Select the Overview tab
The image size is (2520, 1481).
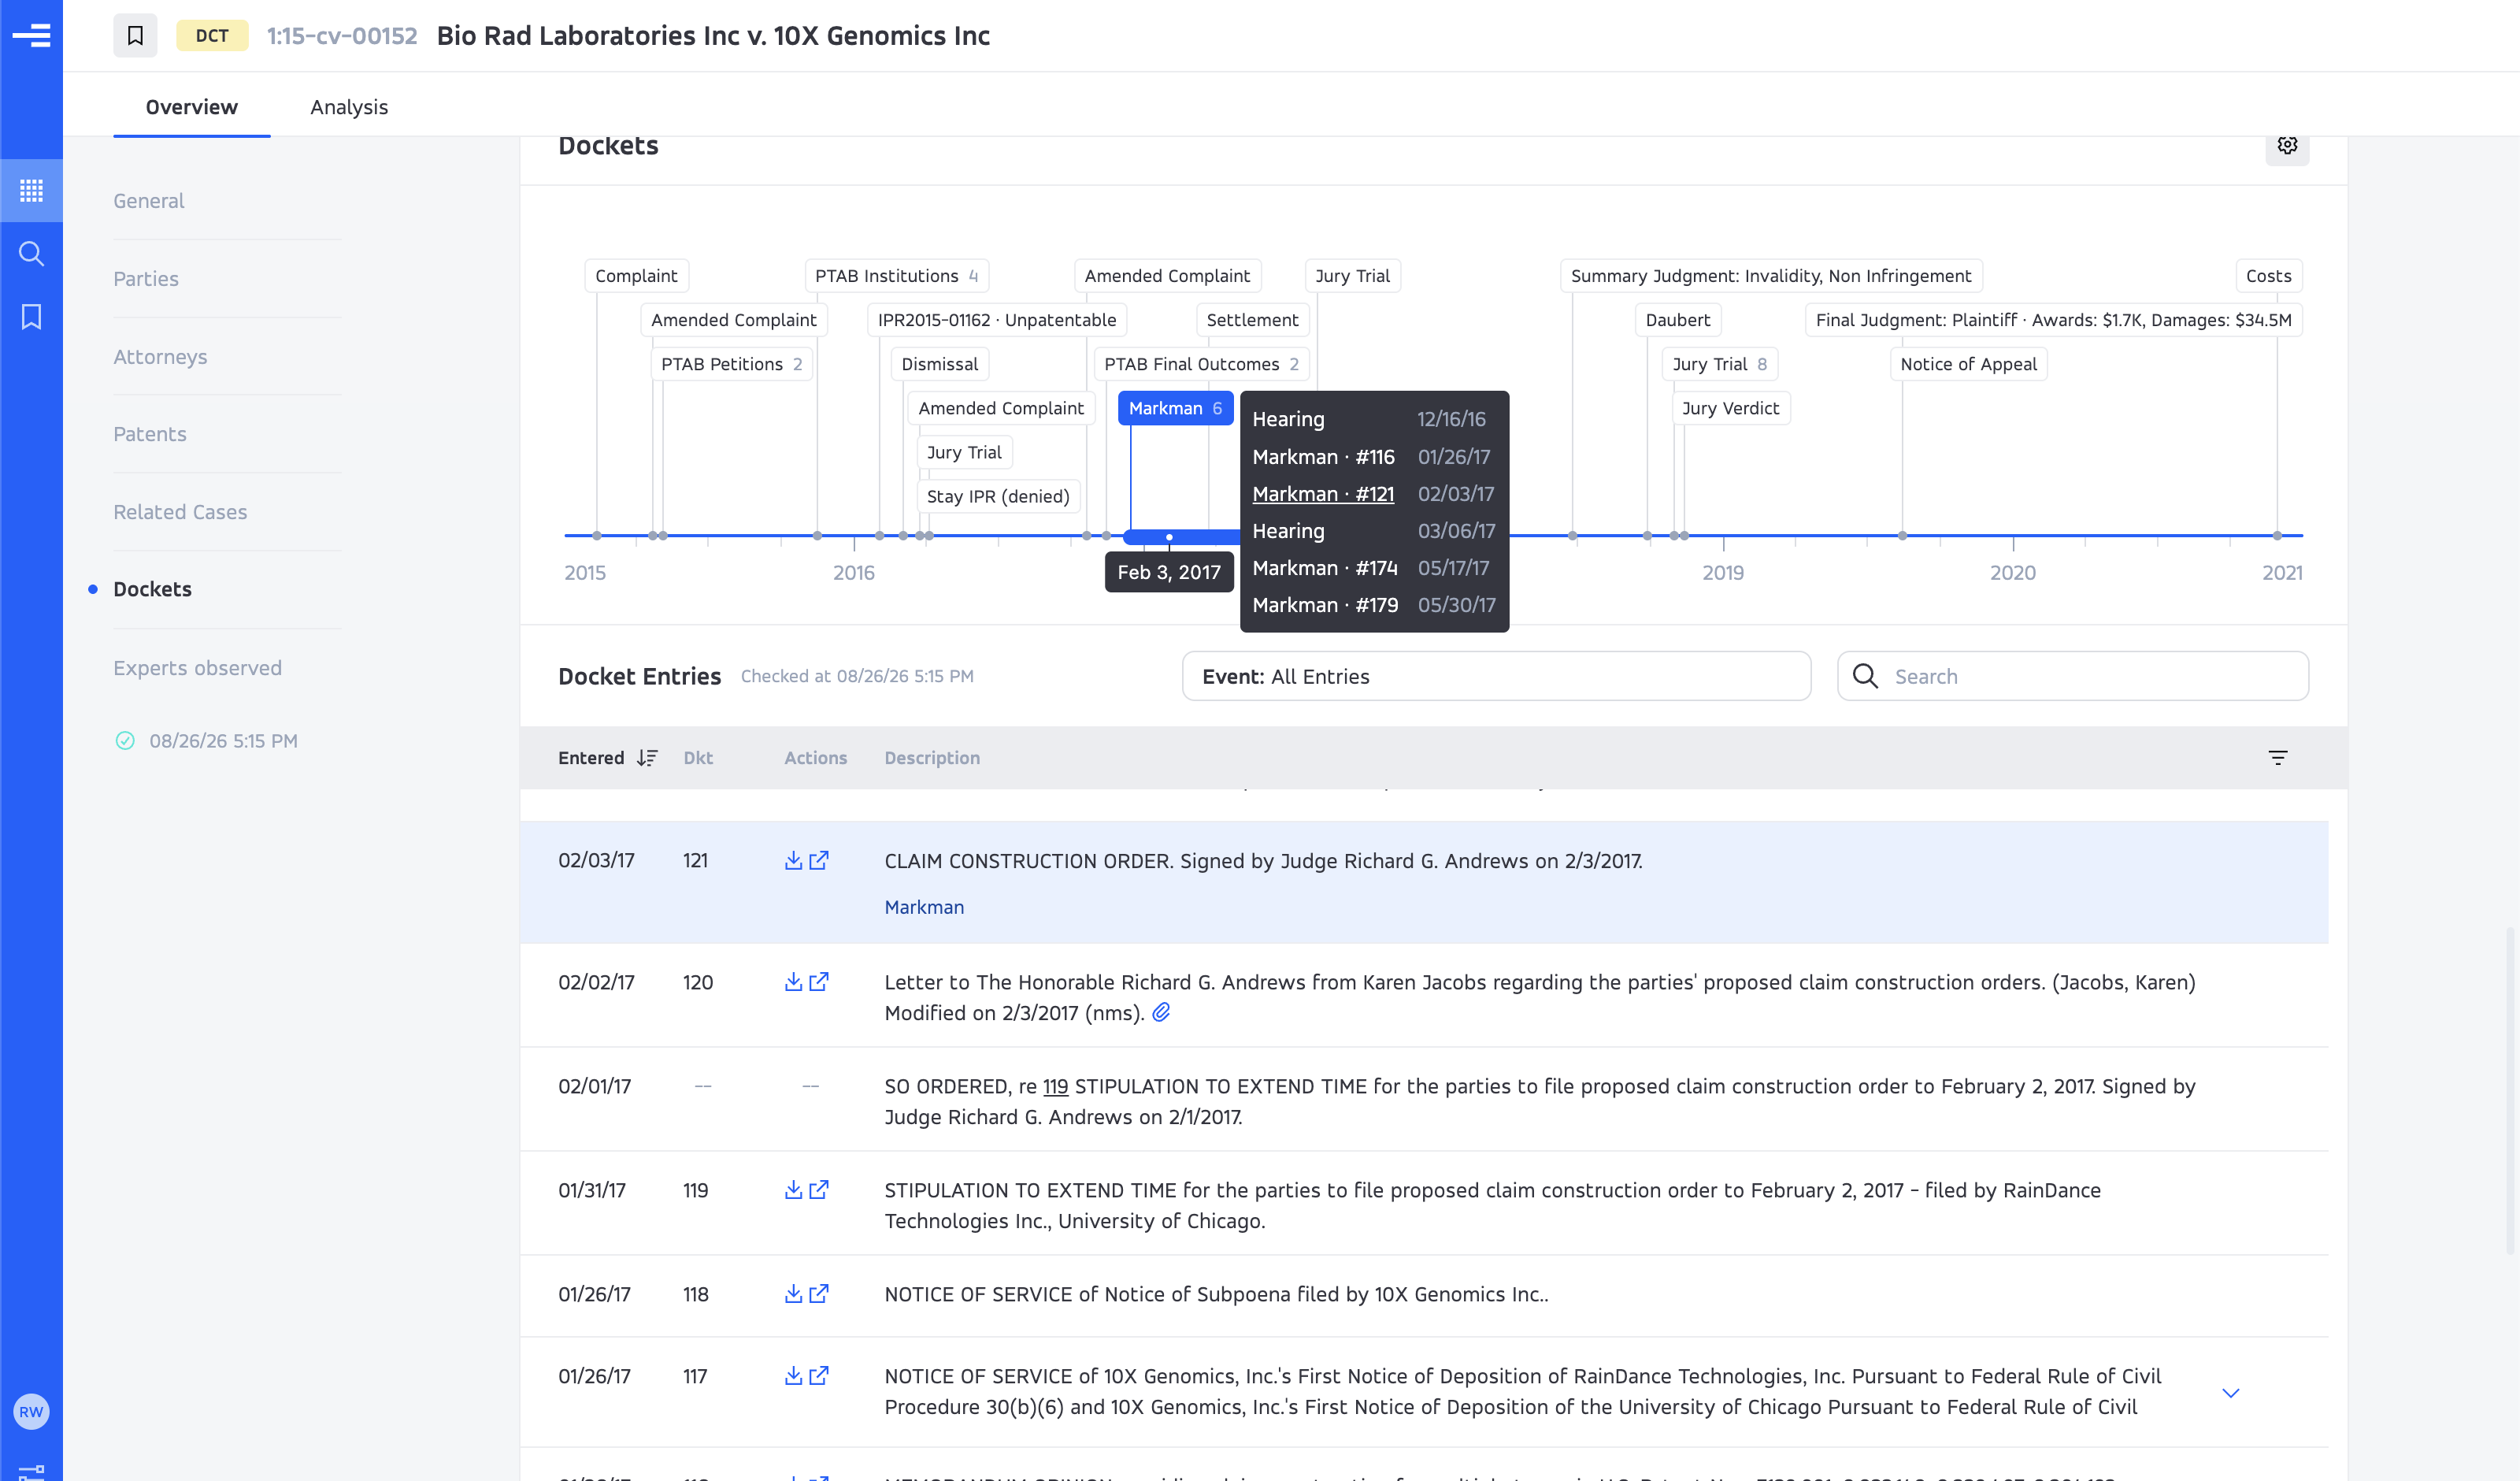point(191,107)
